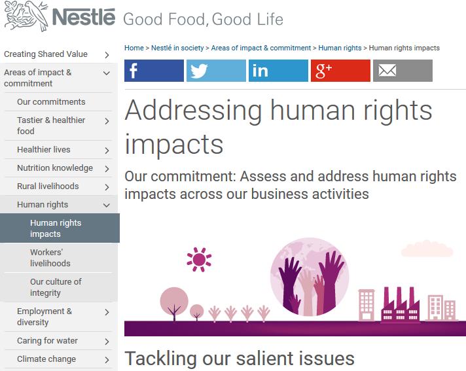
Task: Expand Climate change submenu arrow
Action: coord(107,360)
